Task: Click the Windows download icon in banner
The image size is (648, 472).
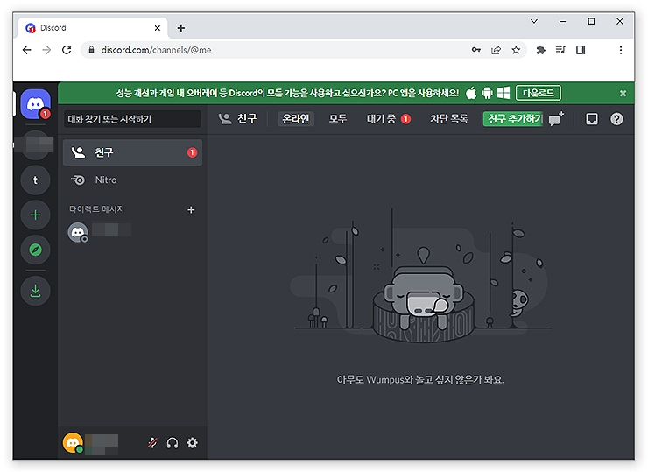Action: (x=504, y=93)
